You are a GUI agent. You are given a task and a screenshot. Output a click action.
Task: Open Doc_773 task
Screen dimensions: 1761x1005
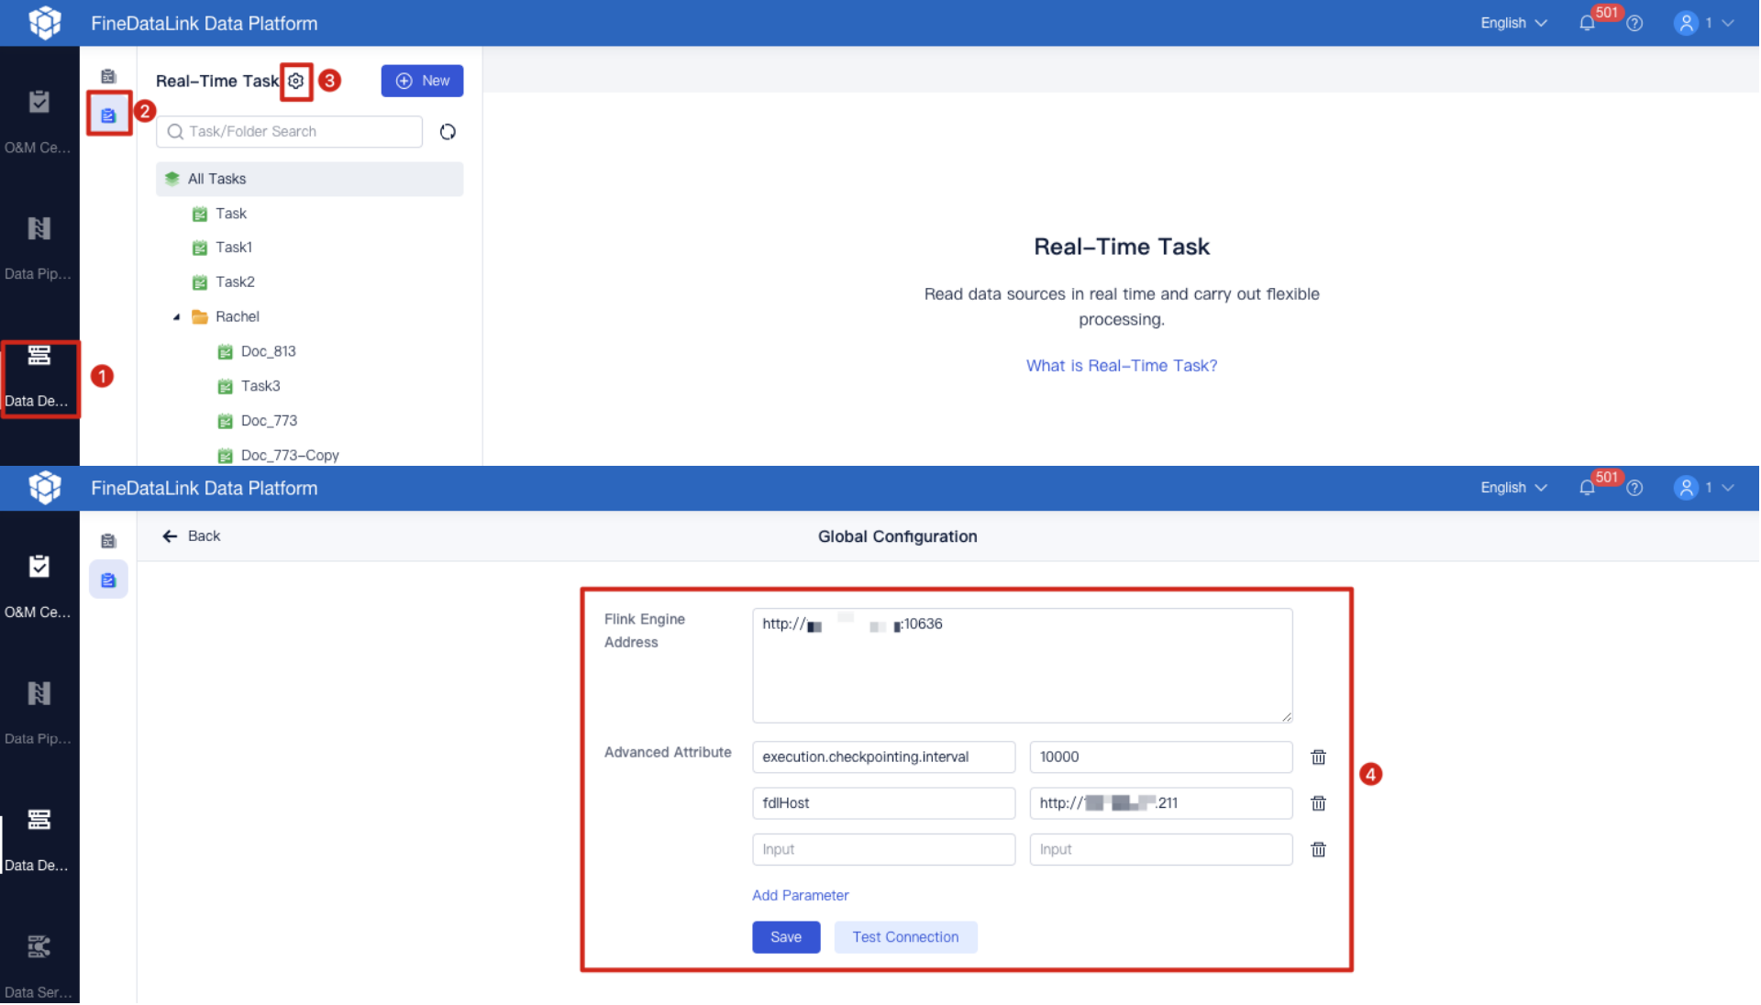269,422
